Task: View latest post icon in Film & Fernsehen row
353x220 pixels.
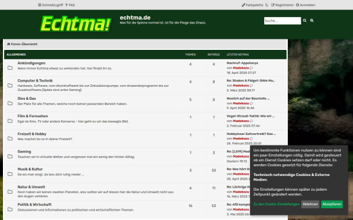Action: coord(251,121)
